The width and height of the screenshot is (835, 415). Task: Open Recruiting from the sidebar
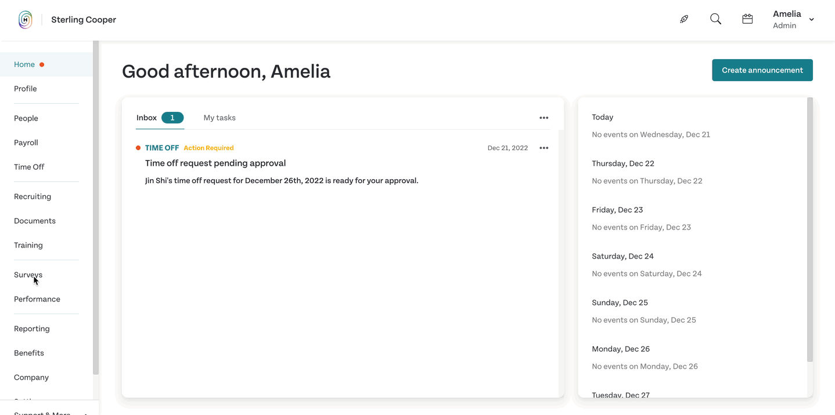click(33, 196)
